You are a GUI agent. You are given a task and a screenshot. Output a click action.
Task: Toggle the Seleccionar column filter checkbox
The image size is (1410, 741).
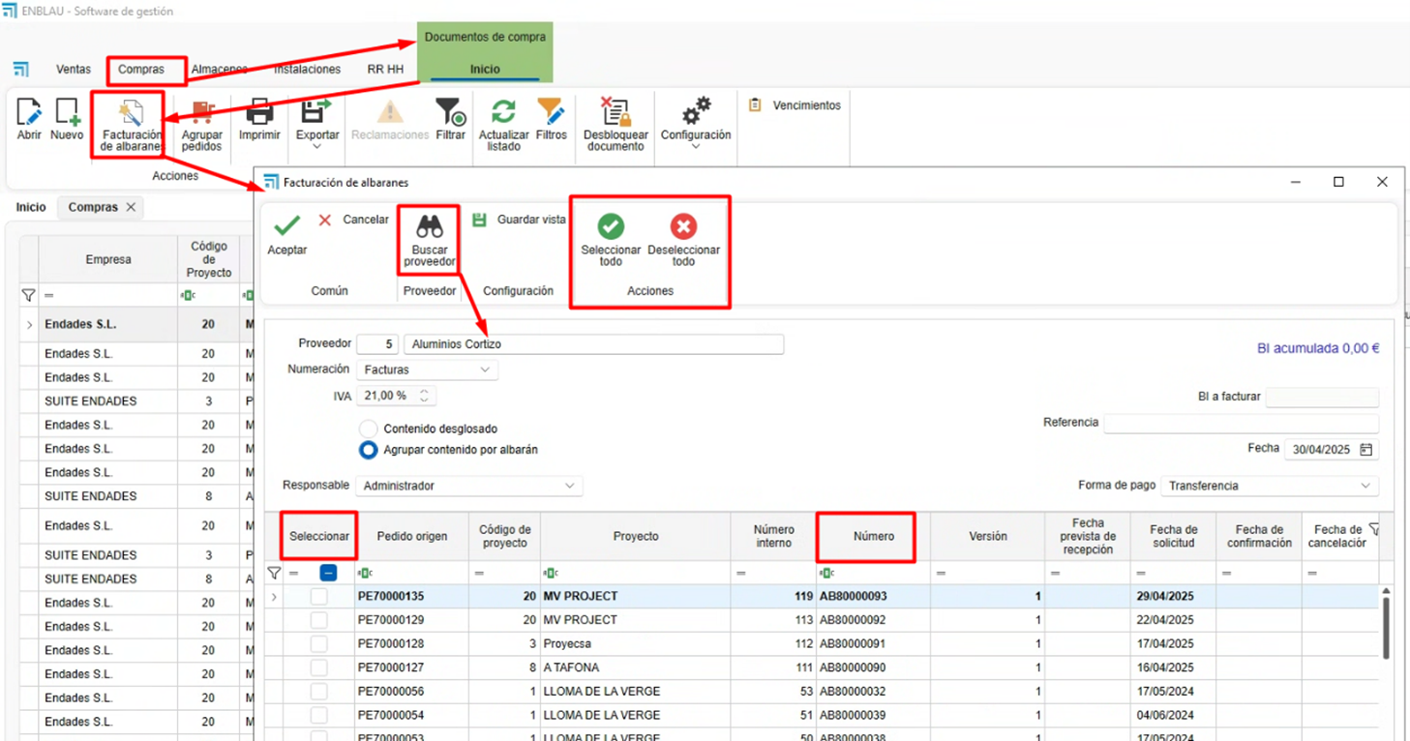point(328,573)
